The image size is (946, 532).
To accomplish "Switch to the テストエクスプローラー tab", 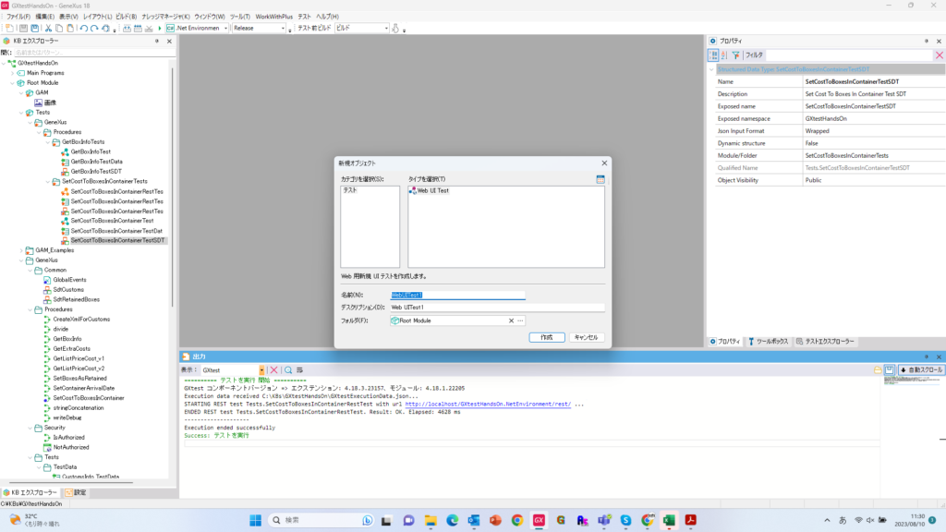I will click(x=825, y=342).
